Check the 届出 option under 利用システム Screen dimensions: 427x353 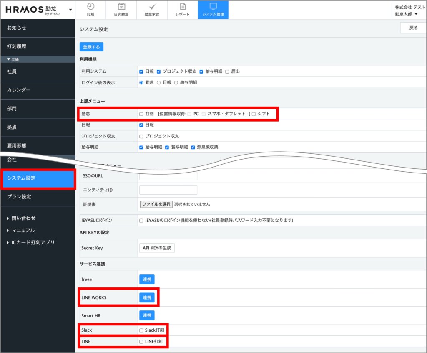tap(227, 71)
